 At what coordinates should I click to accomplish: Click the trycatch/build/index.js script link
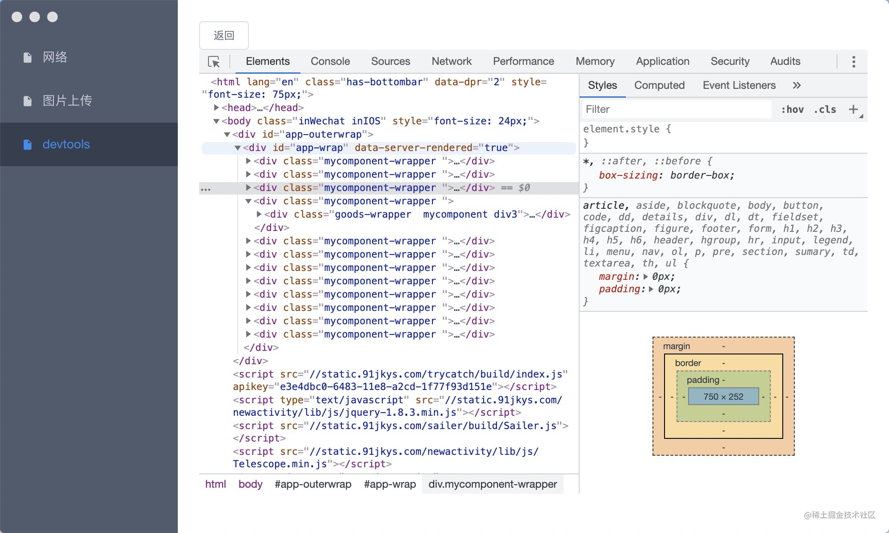click(x=436, y=374)
